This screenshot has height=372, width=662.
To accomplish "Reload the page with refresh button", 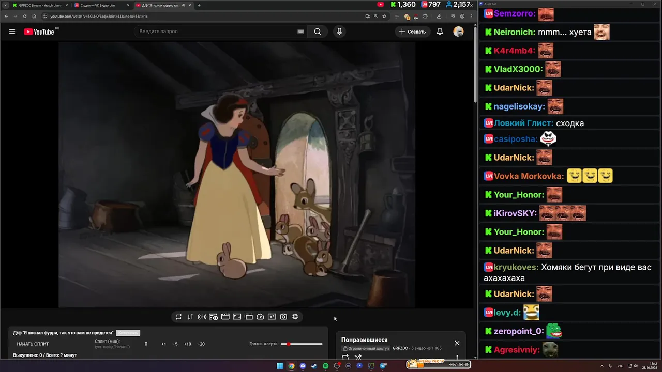I will [25, 16].
